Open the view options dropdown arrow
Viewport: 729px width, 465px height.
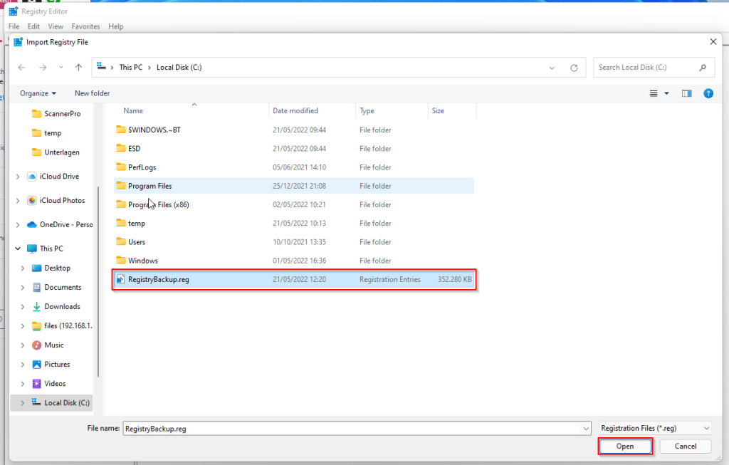point(667,93)
